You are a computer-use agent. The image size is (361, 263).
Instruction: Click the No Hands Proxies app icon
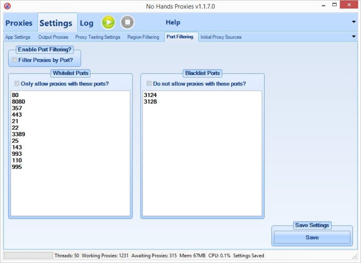[x=7, y=6]
